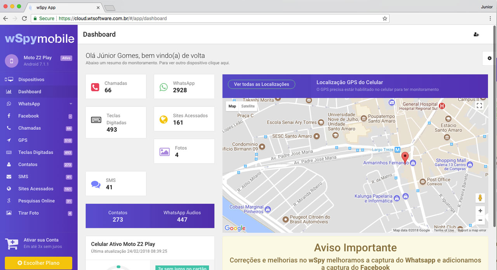
Task: Click the Junior profile name in Chrome
Action: [487, 7]
